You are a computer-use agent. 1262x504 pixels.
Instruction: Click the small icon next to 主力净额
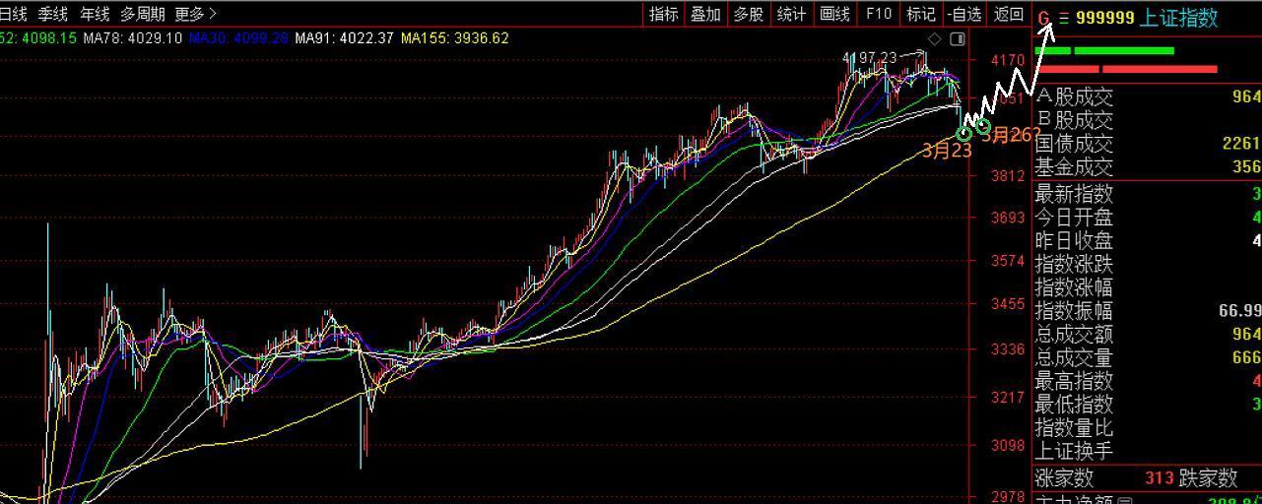point(1125,499)
